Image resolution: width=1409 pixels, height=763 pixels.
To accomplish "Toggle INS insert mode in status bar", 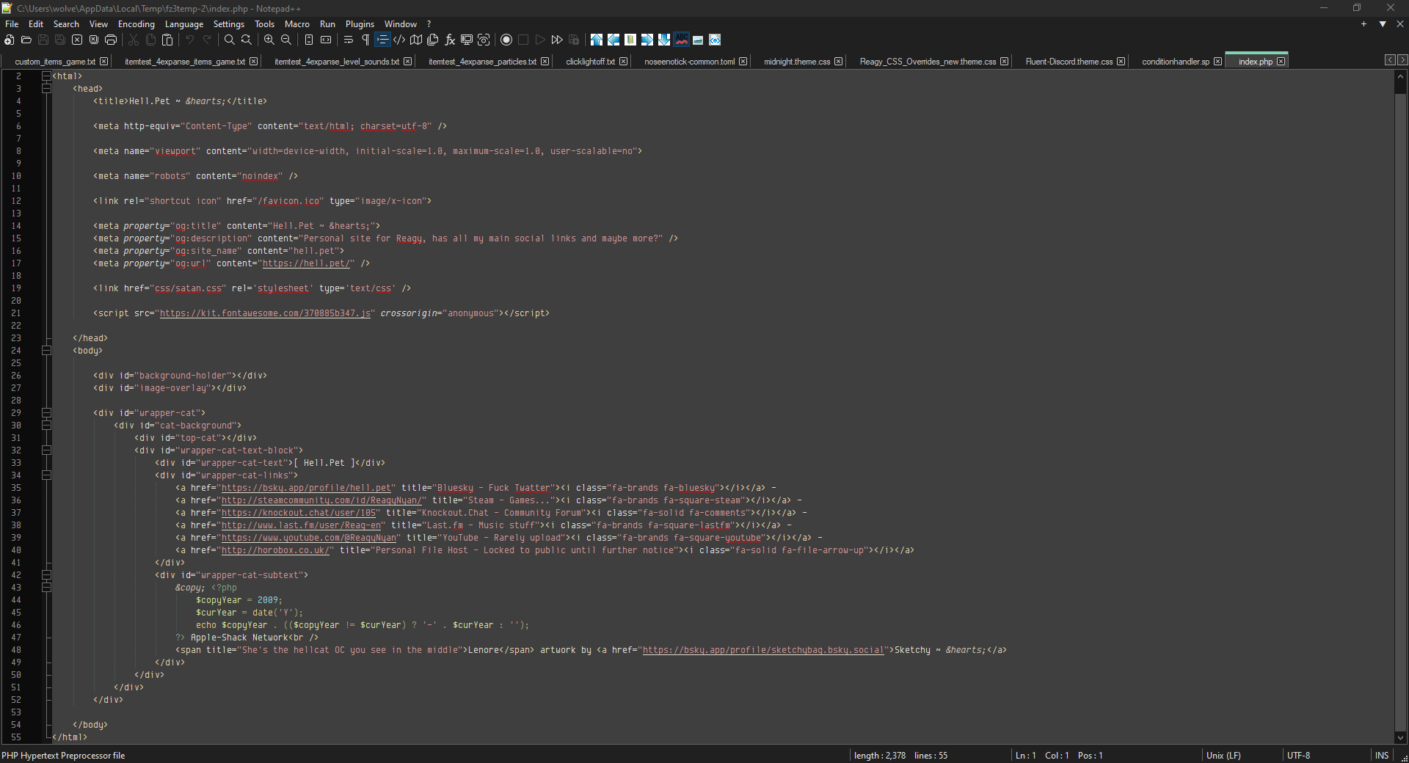I will coord(1382,755).
